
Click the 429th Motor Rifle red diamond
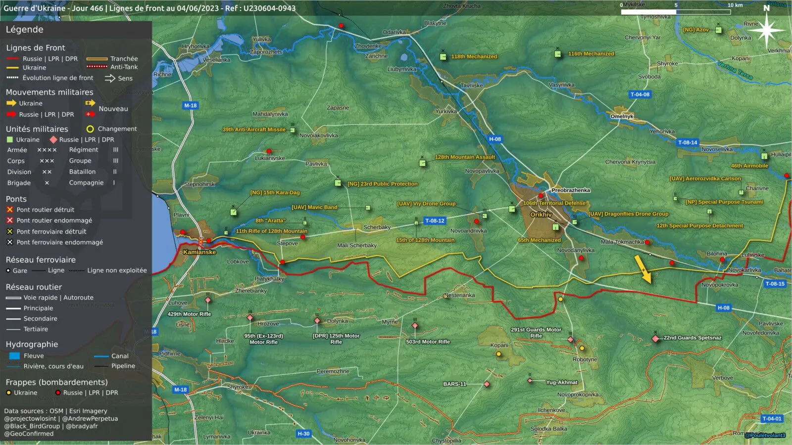pos(208,300)
